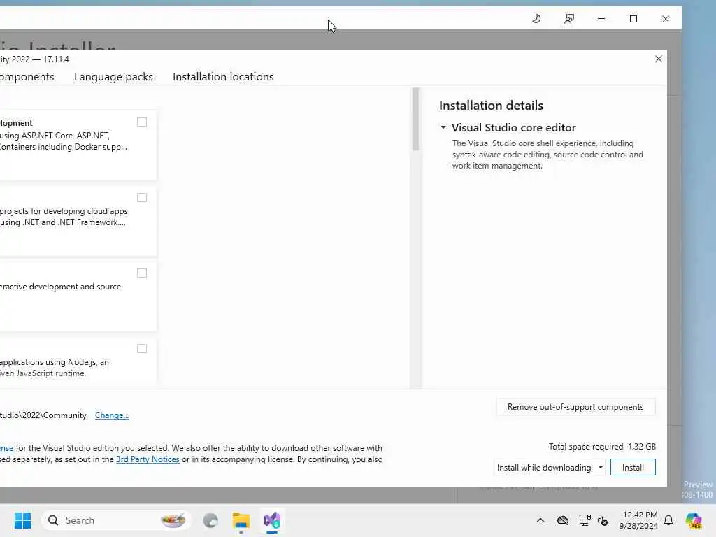
Task: Click the Change... location link
Action: pos(112,415)
